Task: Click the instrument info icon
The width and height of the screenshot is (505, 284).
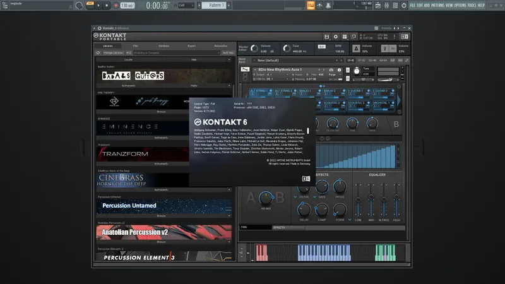Action: pos(339,69)
